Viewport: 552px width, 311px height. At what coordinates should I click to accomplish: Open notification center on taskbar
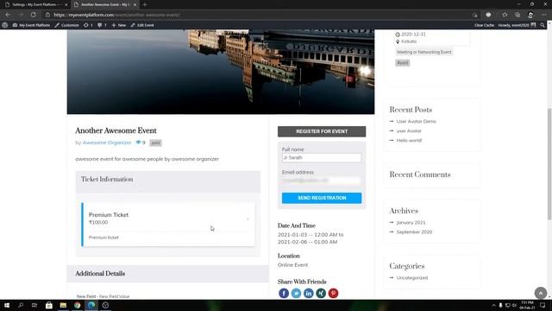[543, 305]
